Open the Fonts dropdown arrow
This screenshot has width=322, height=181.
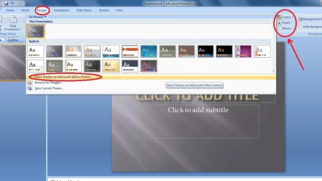[x=292, y=23]
